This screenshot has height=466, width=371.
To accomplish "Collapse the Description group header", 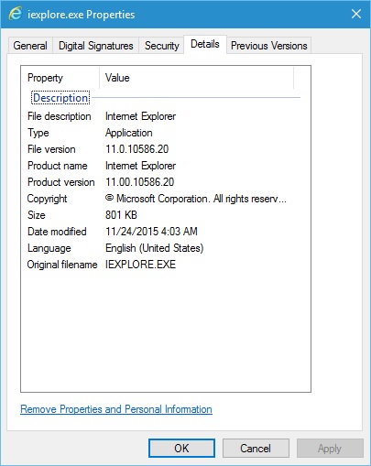I will point(60,98).
